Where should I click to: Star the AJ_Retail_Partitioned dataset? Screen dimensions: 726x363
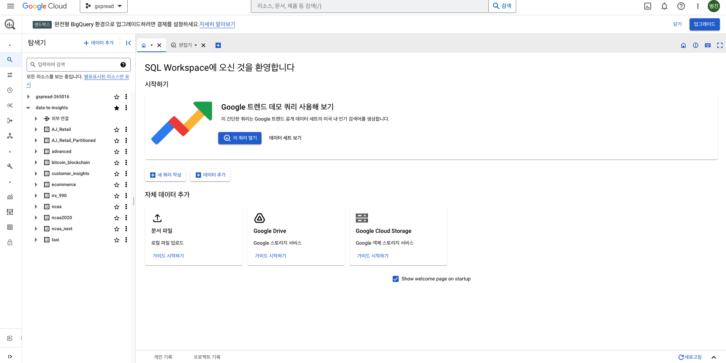coord(117,141)
